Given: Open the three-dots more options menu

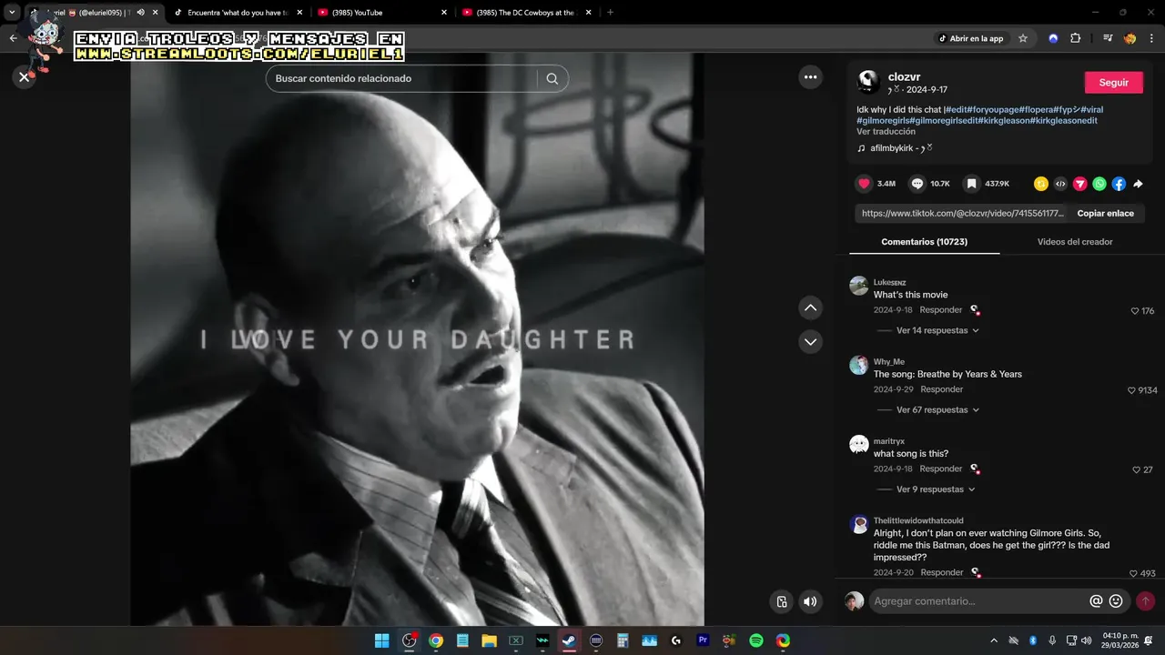Looking at the screenshot, I should [810, 77].
